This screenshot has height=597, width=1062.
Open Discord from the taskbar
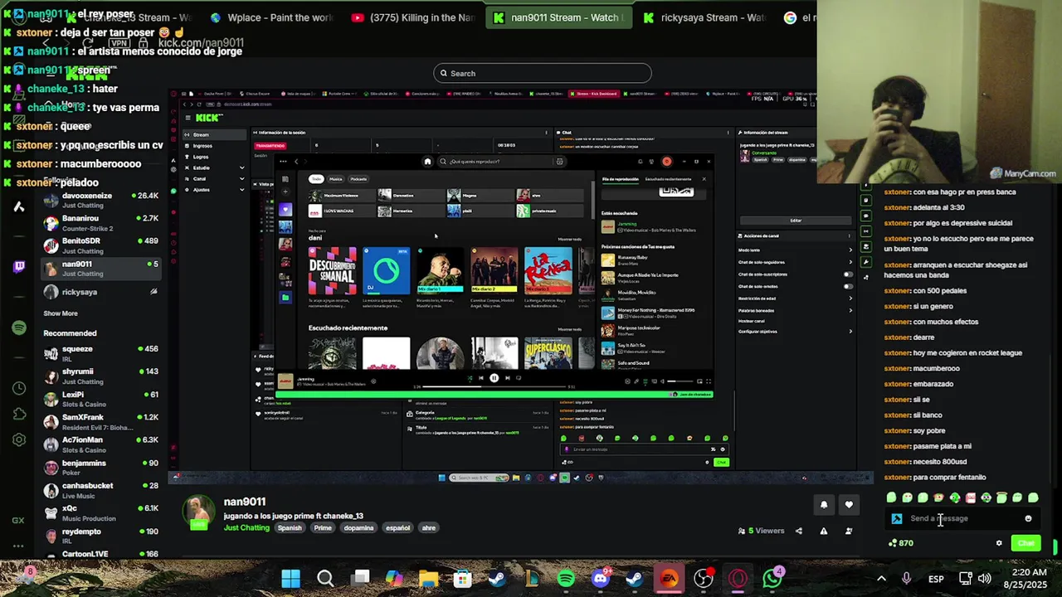(x=601, y=578)
